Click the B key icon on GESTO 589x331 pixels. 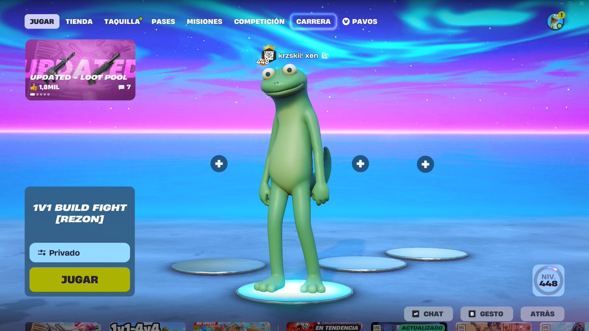point(472,314)
